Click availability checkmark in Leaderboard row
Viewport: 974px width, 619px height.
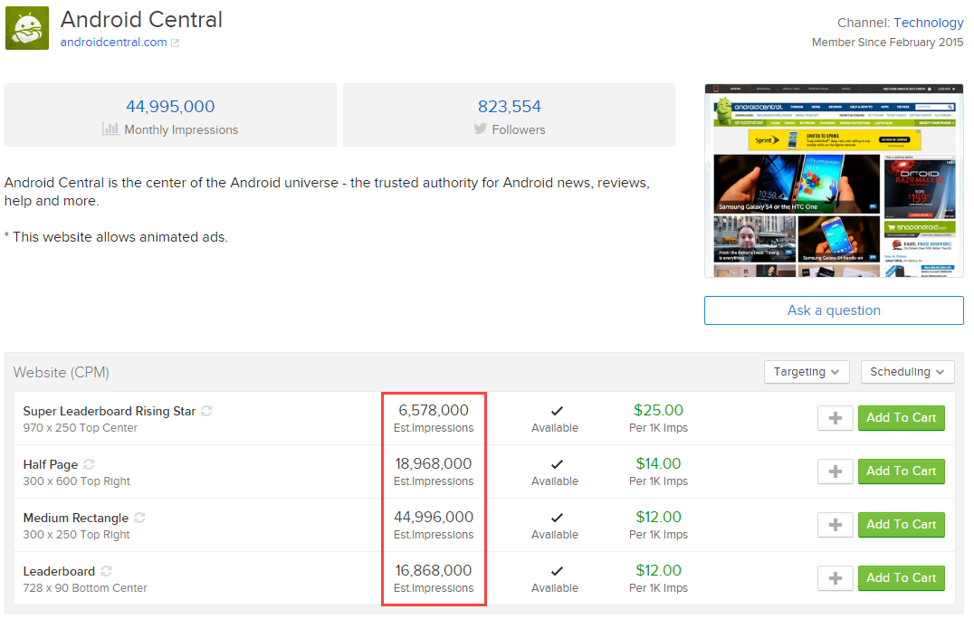558,571
